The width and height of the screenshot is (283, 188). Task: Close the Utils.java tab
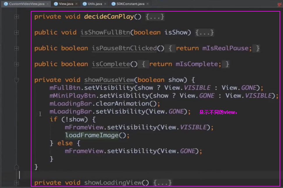pyautogui.click(x=105, y=4)
